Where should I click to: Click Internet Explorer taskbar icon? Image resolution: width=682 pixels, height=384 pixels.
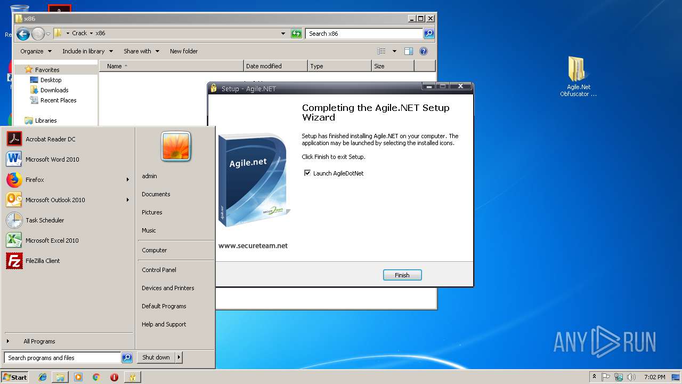[43, 377]
